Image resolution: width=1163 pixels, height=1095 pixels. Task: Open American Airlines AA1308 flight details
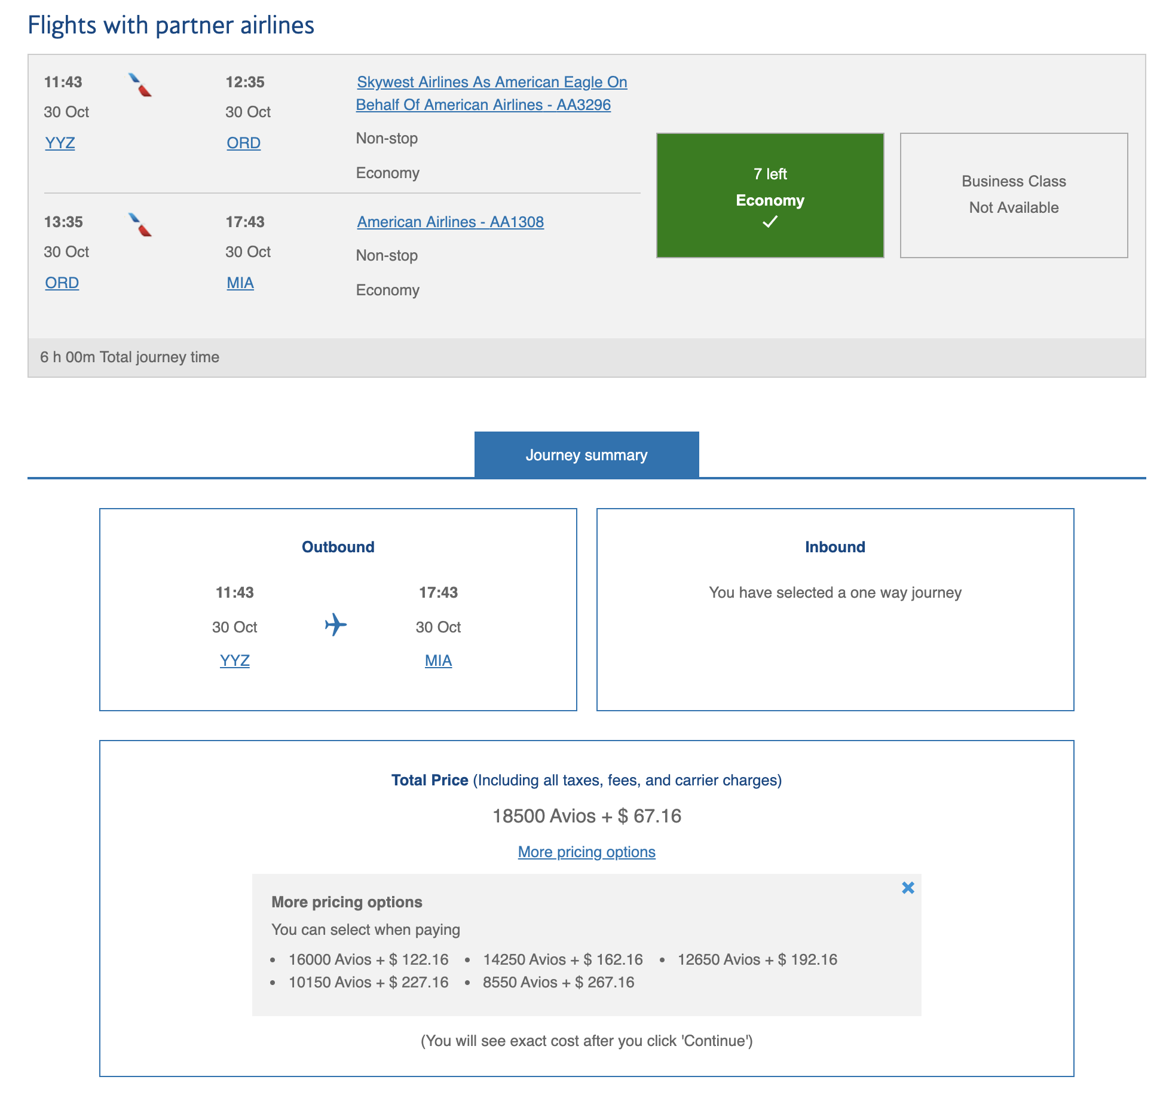(450, 222)
